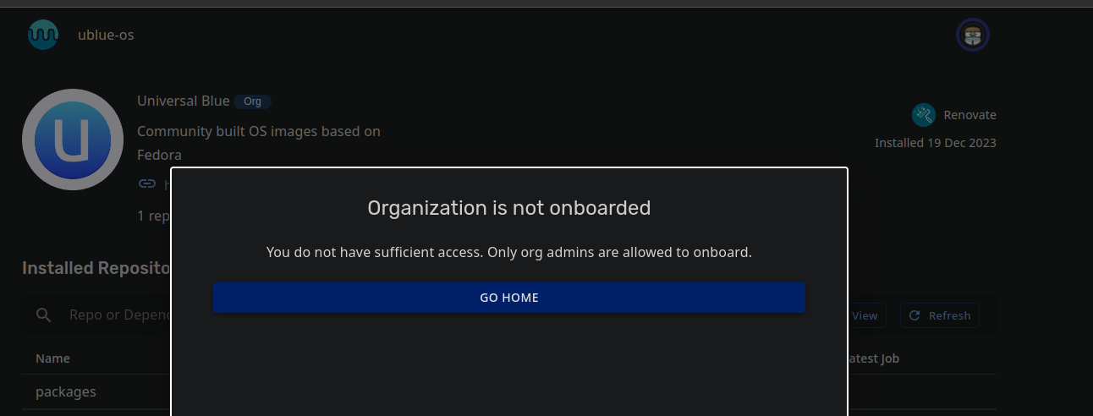This screenshot has width=1093, height=416.
Task: Click the link chain icon
Action: [147, 183]
